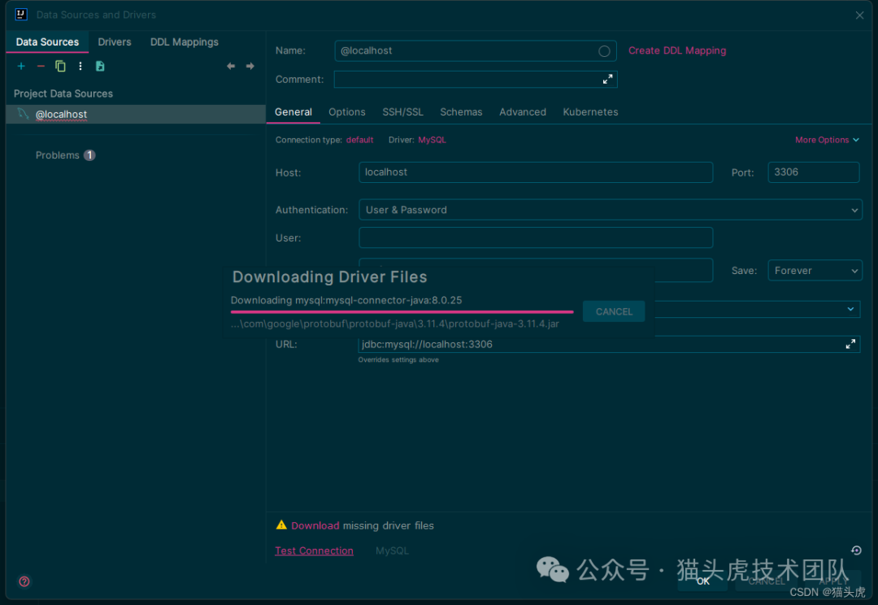Screen dimensions: 878x605
Task: Click the OK button
Action: coord(702,581)
